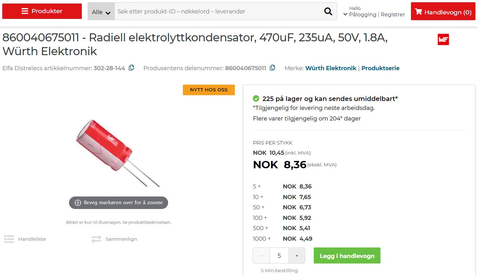Decrease quantity with minus button
Image resolution: width=478 pixels, height=276 pixels.
click(x=261, y=256)
